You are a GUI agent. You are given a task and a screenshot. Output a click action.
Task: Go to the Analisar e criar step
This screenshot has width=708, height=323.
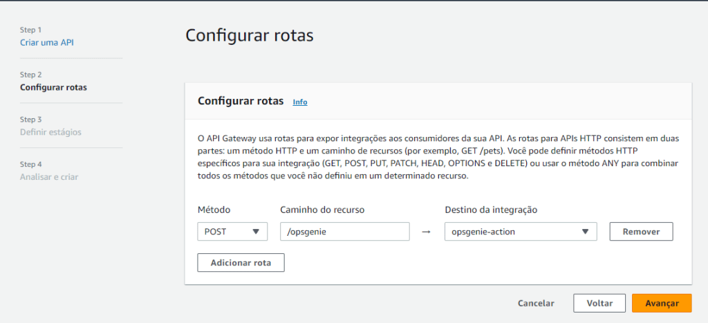tap(48, 177)
